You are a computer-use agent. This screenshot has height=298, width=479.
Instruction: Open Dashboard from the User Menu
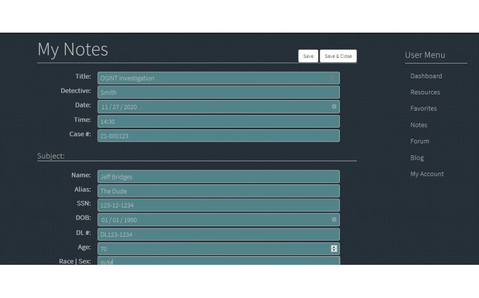click(x=425, y=76)
